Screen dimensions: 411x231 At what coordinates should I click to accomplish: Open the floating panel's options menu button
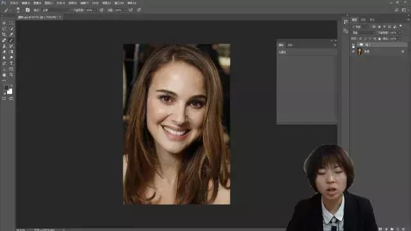(x=335, y=45)
